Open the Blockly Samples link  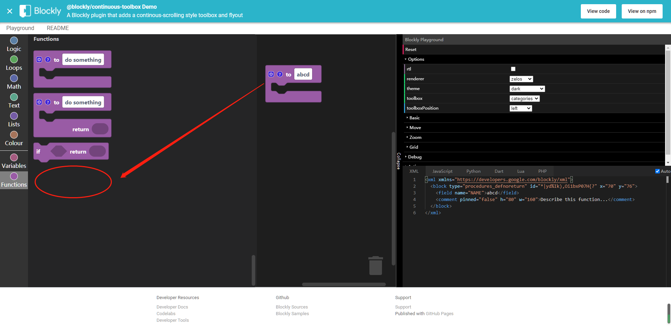(292, 313)
